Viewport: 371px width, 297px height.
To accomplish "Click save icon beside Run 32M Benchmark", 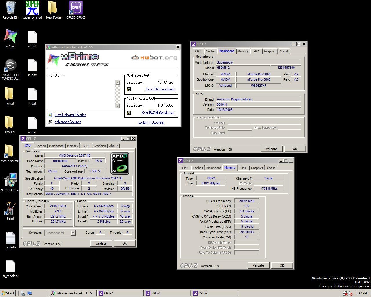I will pyautogui.click(x=129, y=89).
